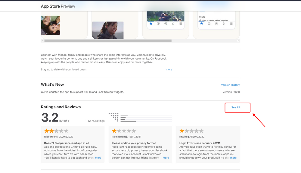The image size is (301, 173).
Task: Click the 142.7K Ratings count
Action: click(95, 121)
